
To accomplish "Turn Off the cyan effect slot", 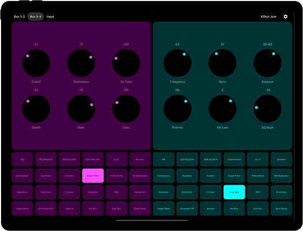I will tap(163, 159).
